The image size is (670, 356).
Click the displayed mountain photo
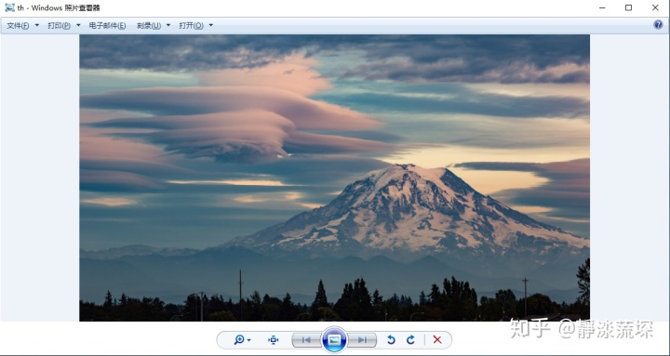[x=334, y=178]
